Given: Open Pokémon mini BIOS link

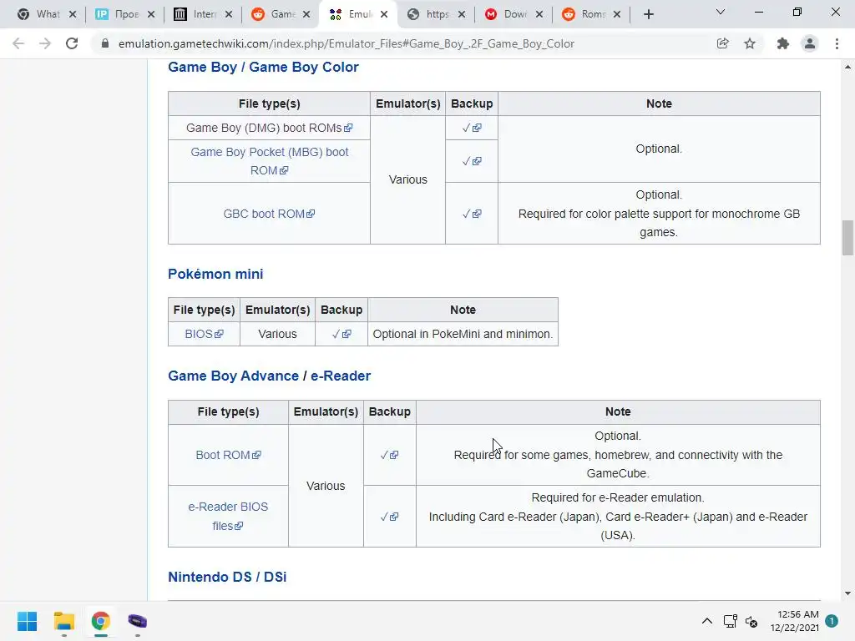Looking at the screenshot, I should [204, 334].
